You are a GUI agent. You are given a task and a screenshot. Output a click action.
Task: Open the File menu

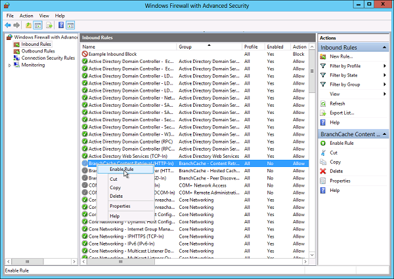tap(10, 16)
